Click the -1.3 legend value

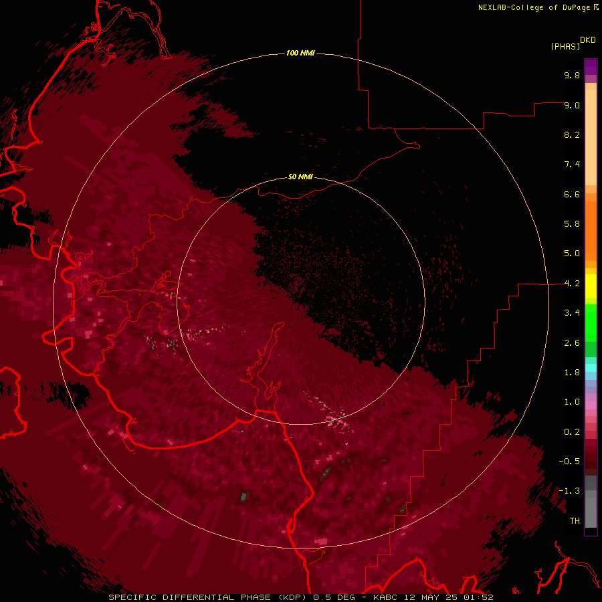(569, 491)
